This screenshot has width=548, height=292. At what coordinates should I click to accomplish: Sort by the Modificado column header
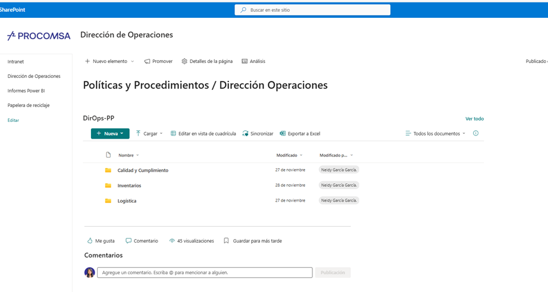point(289,155)
